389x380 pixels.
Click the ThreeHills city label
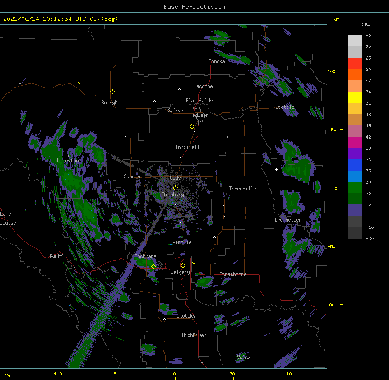point(242,189)
